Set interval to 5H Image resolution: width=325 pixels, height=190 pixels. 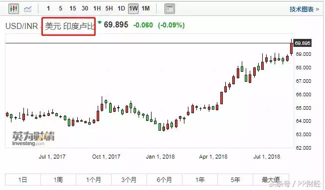coord(109,8)
